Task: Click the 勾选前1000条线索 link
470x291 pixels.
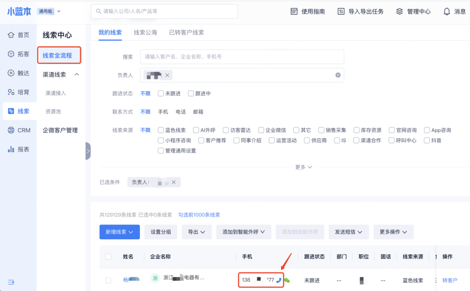Action: point(199,214)
